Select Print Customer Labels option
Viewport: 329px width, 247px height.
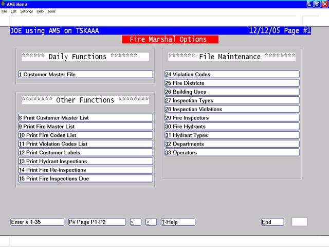pyautogui.click(x=85, y=153)
